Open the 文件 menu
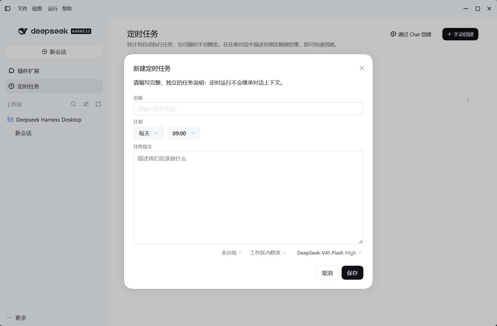This screenshot has width=497, height=326. point(22,9)
